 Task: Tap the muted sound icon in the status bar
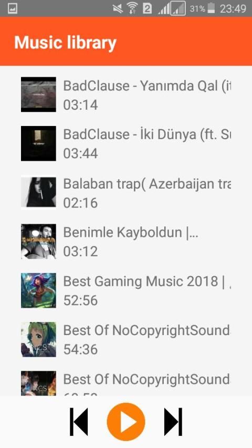pos(118,9)
